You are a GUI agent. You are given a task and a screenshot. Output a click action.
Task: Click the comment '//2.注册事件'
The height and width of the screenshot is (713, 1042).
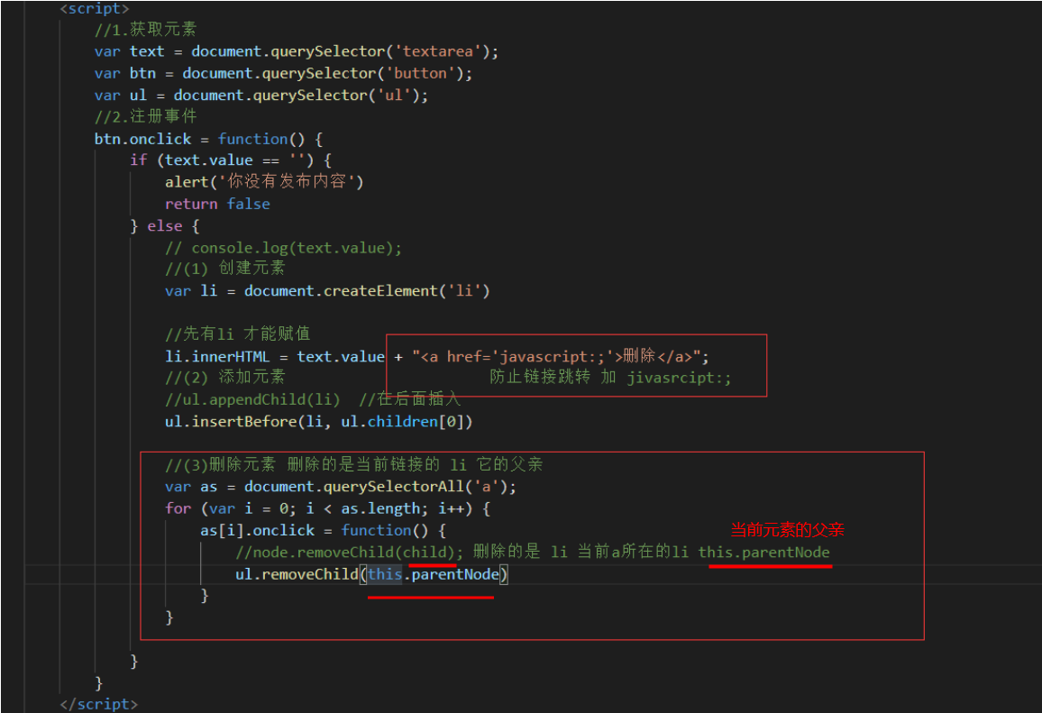(145, 116)
